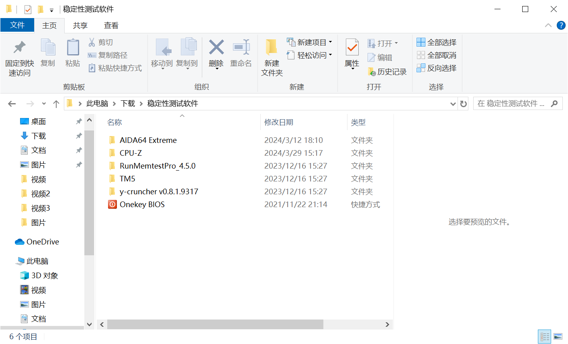Screen dimensions: 568x344
Task: Click the Copy (复制) ribbon icon
Action: 48,48
